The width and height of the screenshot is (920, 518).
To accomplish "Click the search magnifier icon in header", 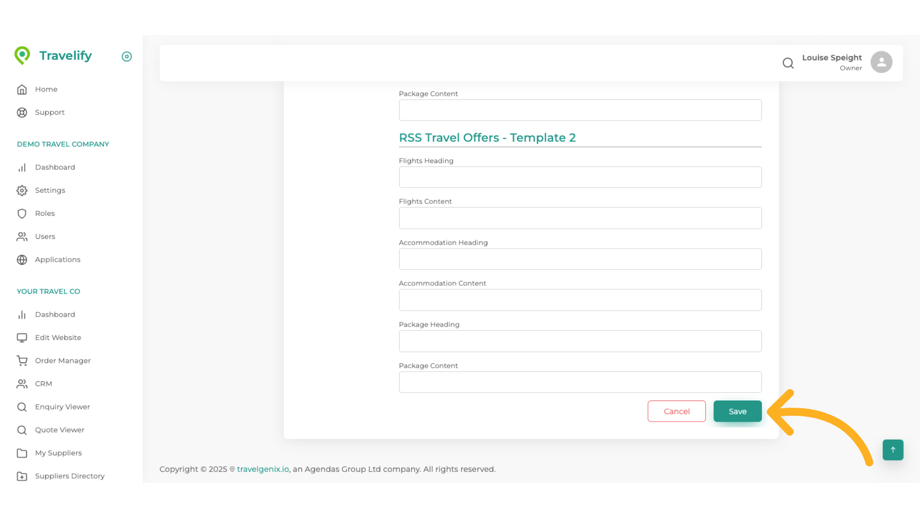I will tap(788, 63).
